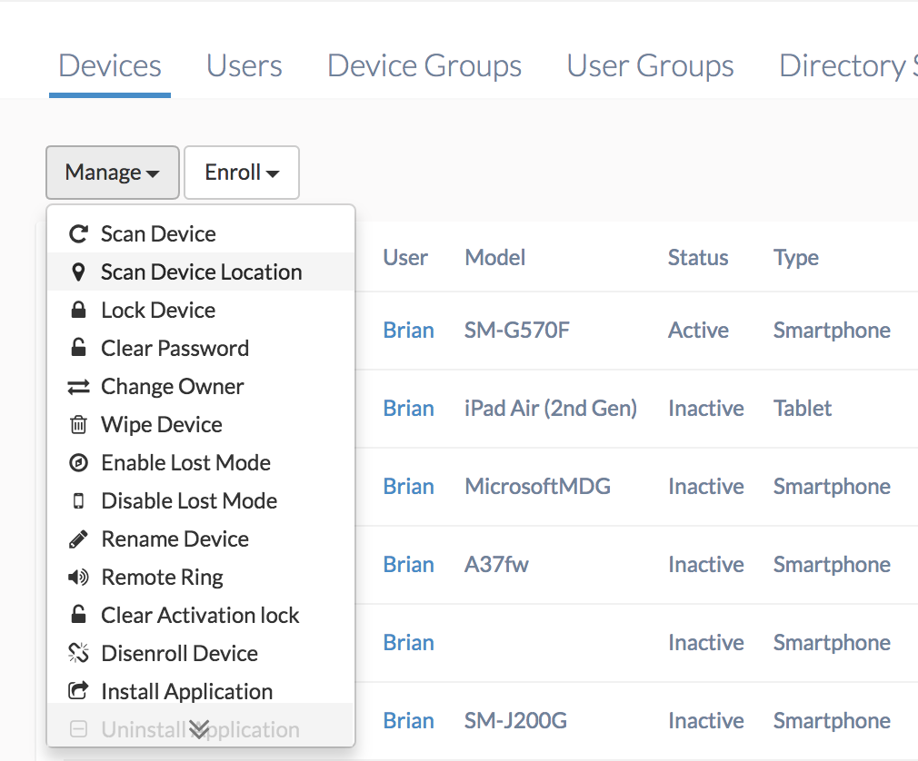Click the Enable Lost Mode icon
The image size is (918, 761).
tap(77, 462)
